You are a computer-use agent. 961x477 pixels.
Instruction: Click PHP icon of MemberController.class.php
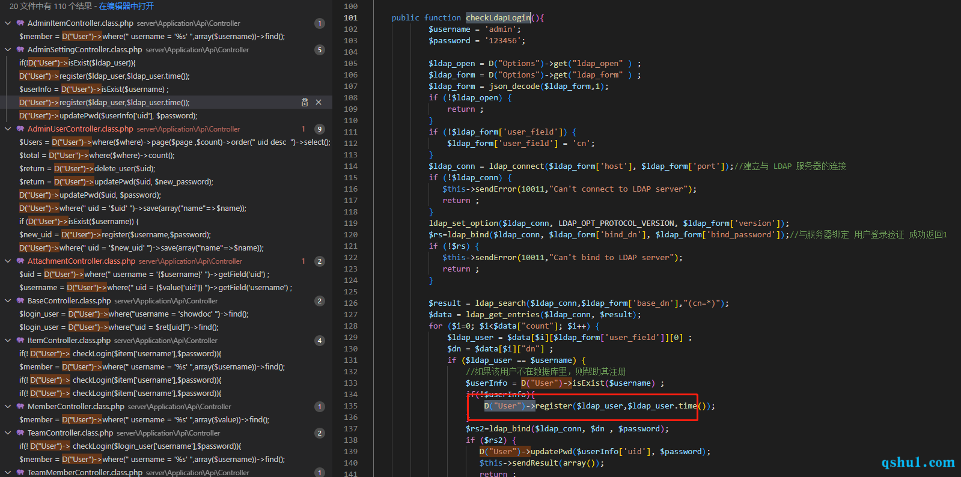pos(20,407)
